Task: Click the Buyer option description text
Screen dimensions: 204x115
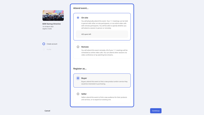Action: pyautogui.click(x=104, y=83)
